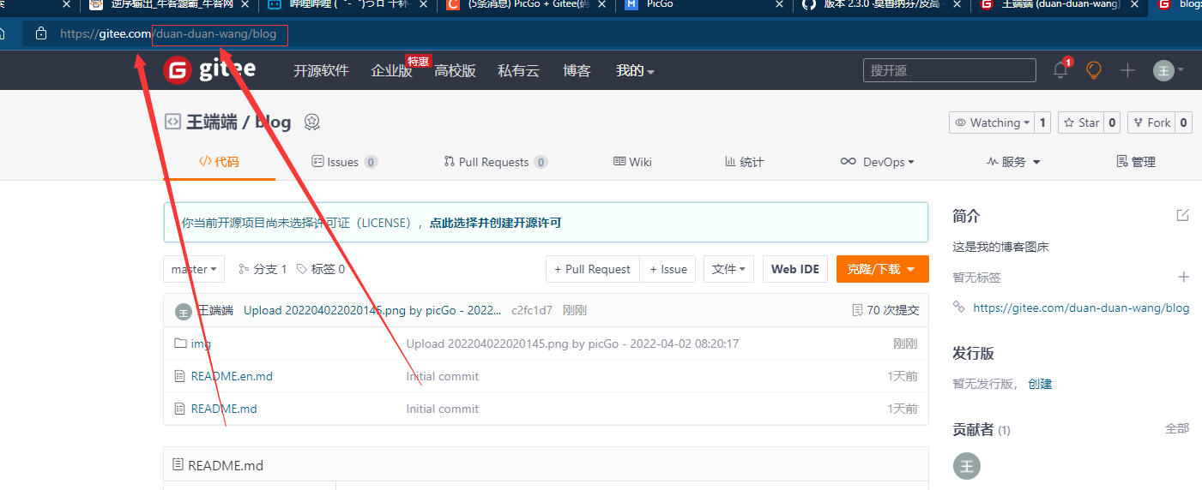Click commit hash c2fc1d7
Screen dimensions: 1202x490
point(532,310)
